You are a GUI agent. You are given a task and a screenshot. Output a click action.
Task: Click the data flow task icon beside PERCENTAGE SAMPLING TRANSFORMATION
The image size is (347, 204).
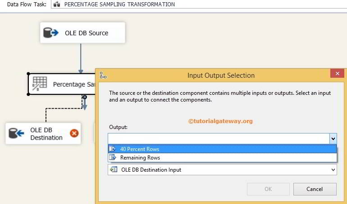tap(57, 4)
